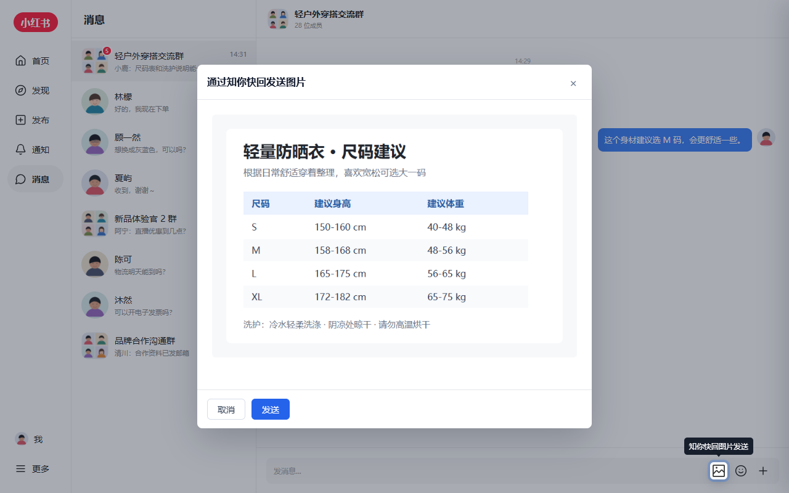Click the 顾一然 avatar

coord(95,142)
